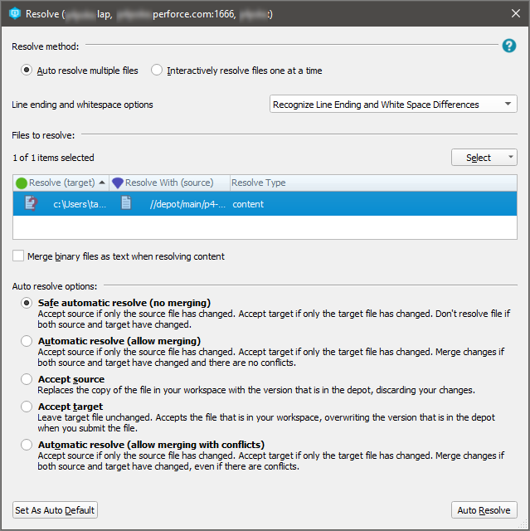Open the Select dropdown button
The width and height of the screenshot is (530, 531).
tap(484, 158)
